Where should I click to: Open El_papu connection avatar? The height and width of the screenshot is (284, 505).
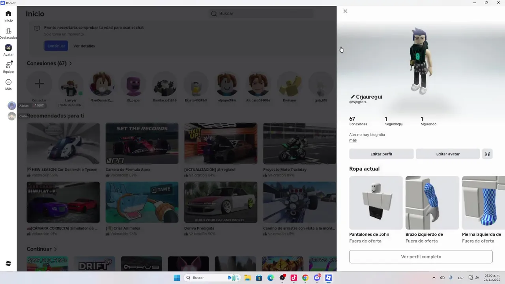pos(133,84)
